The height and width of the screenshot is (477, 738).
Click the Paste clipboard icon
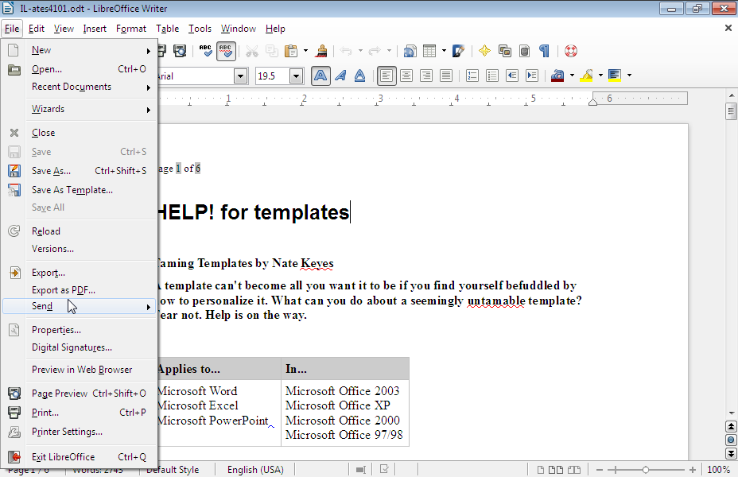tap(291, 51)
